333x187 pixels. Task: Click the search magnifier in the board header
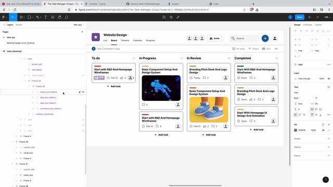point(233,38)
